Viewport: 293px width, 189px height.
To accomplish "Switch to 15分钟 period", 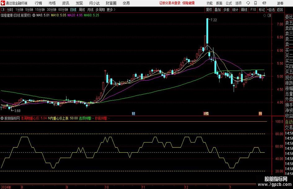I will tap(40, 10).
